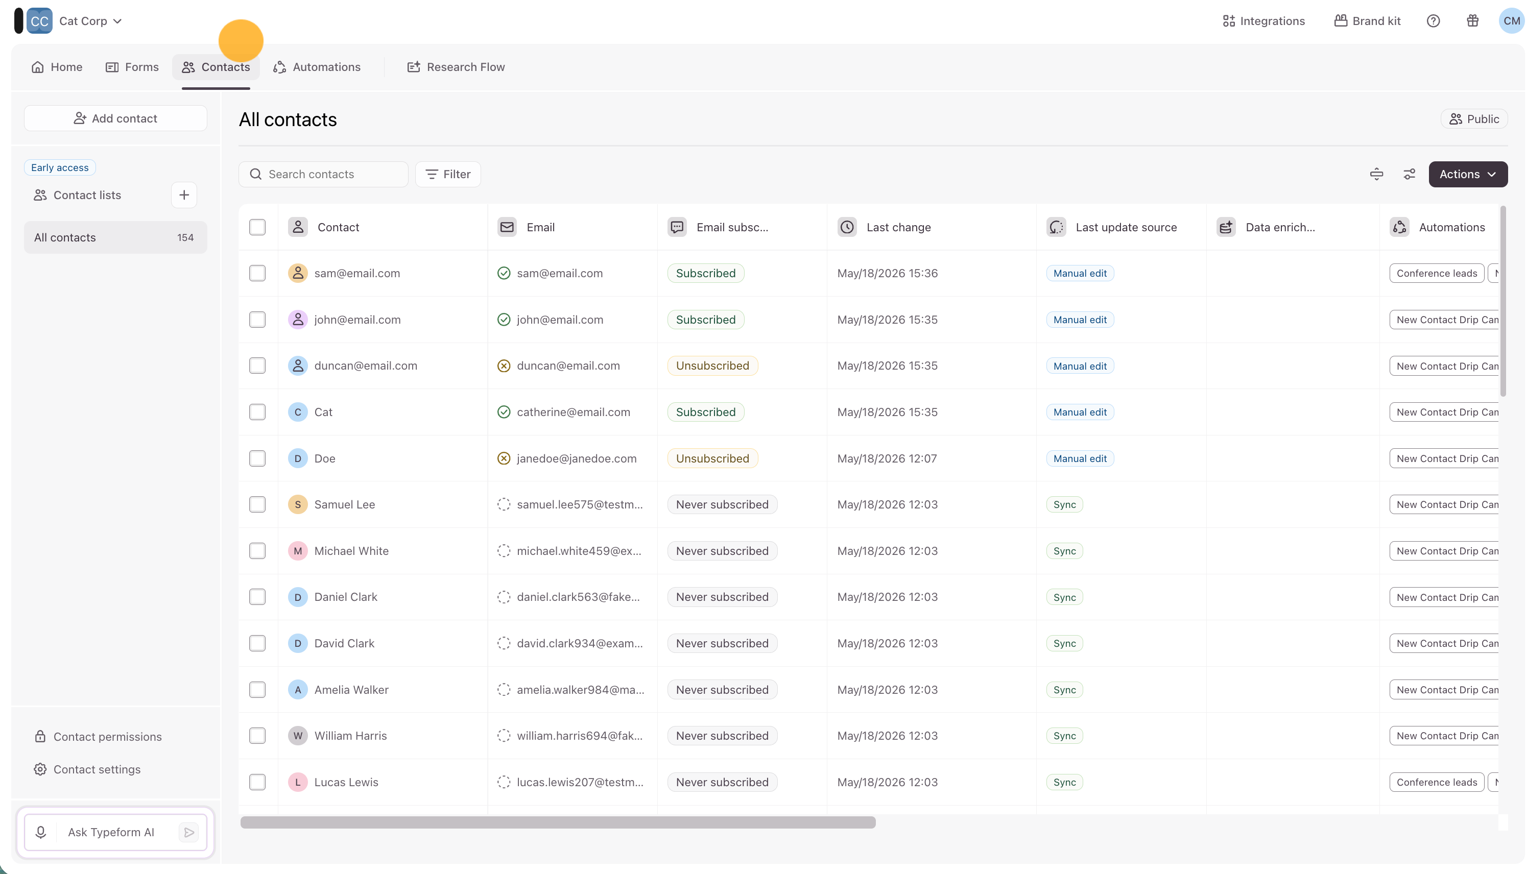Click the Data enrichment column icon

pos(1226,227)
